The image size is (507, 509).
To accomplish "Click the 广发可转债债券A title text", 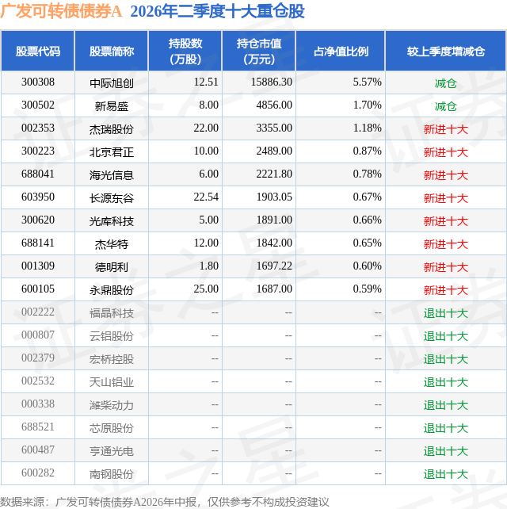I will point(61,11).
